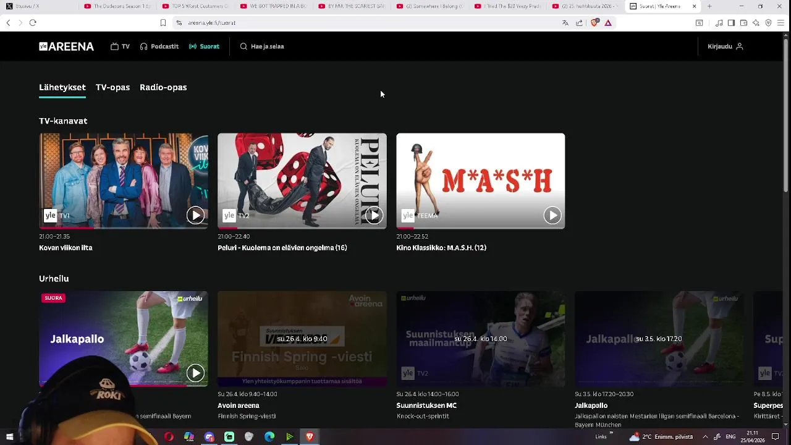Click the browser back arrow
Image resolution: width=791 pixels, height=445 pixels.
8,23
